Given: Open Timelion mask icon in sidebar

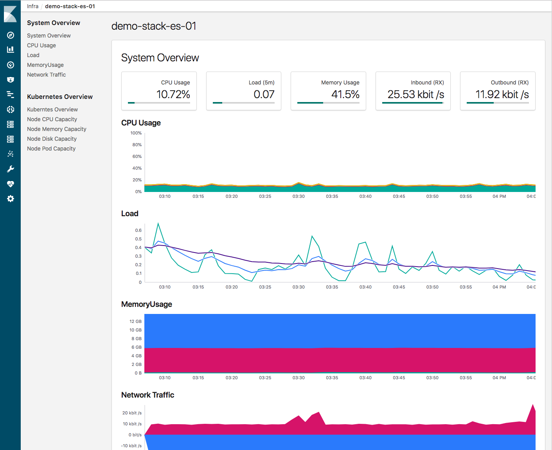Looking at the screenshot, I should click(11, 80).
